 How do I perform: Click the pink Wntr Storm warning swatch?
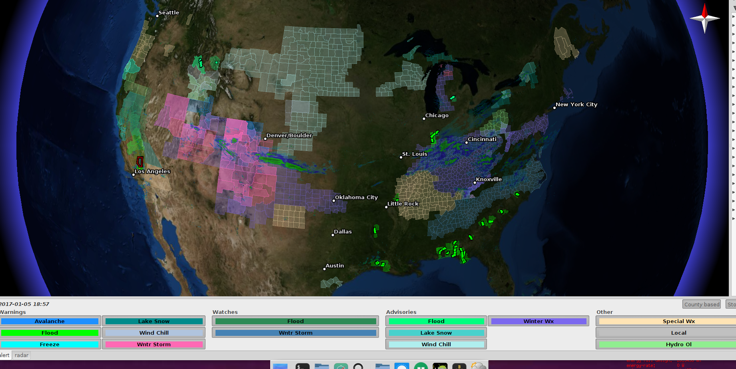pyautogui.click(x=154, y=344)
